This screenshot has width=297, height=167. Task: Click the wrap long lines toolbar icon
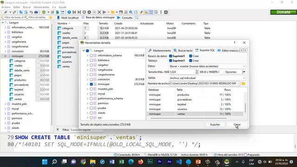coord(156,12)
